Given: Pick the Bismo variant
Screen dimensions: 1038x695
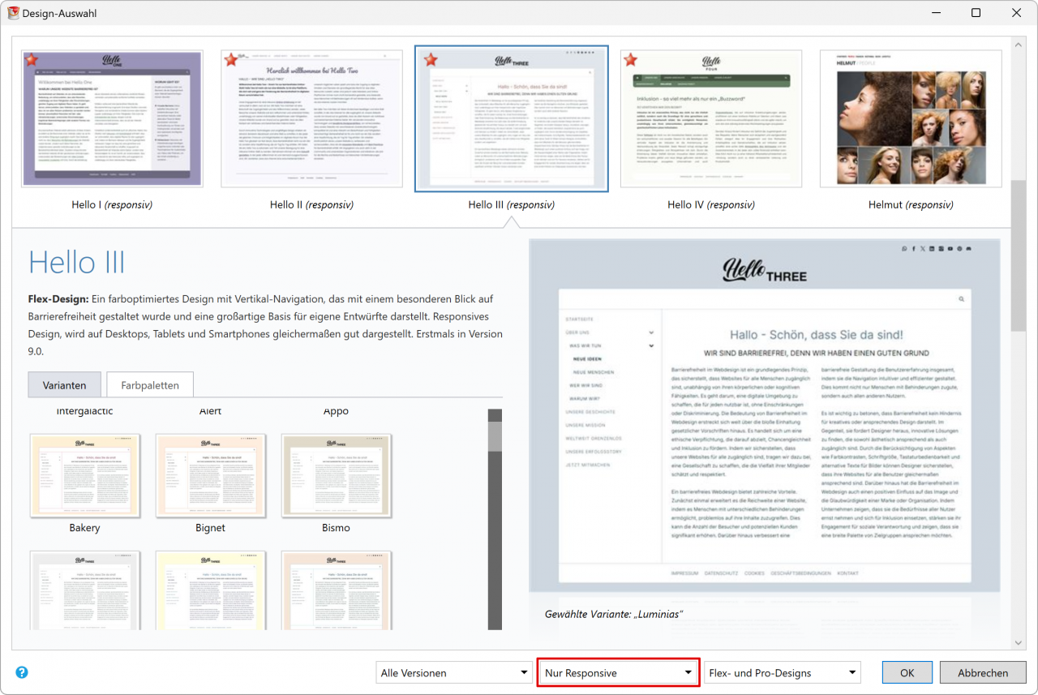Looking at the screenshot, I should point(336,476).
